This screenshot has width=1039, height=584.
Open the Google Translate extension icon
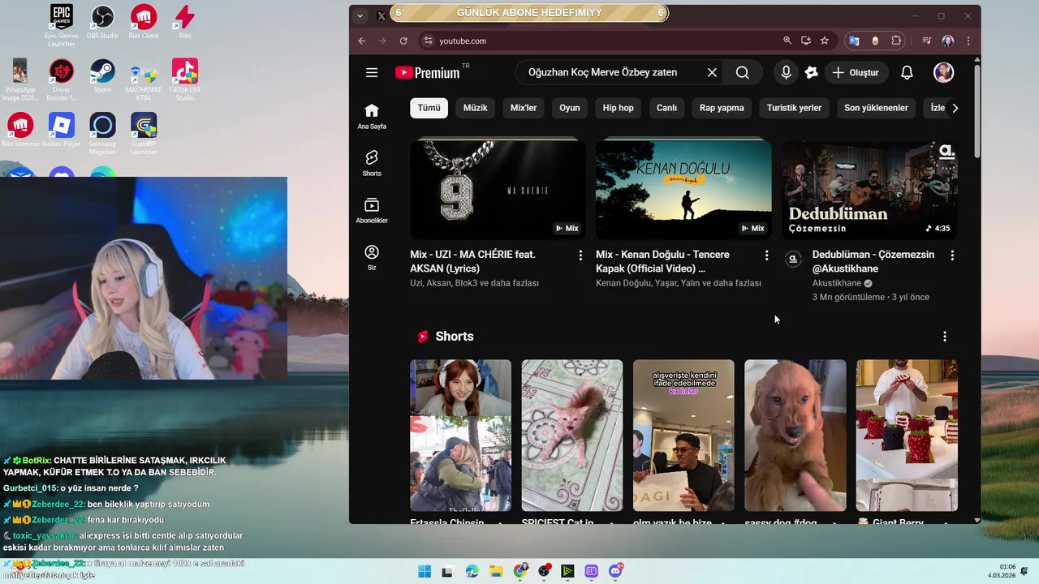pos(854,41)
